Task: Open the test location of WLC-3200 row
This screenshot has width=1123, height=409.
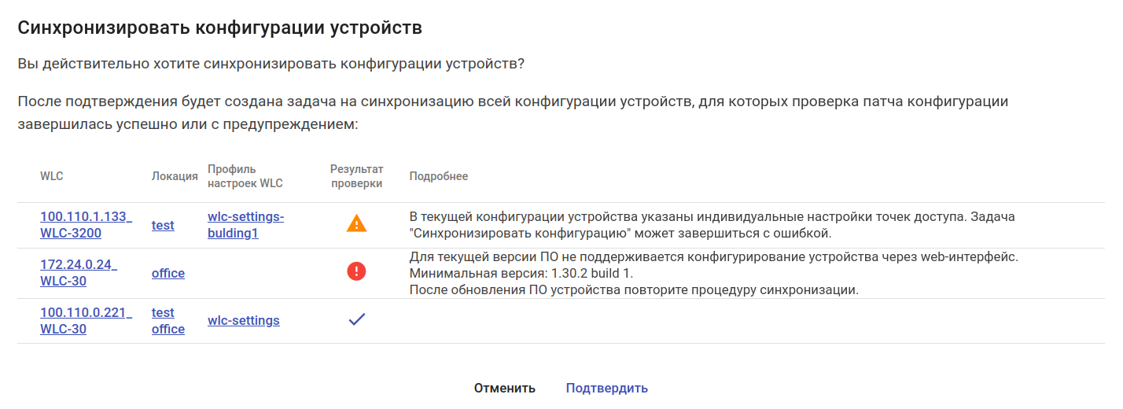Action: coord(163,225)
